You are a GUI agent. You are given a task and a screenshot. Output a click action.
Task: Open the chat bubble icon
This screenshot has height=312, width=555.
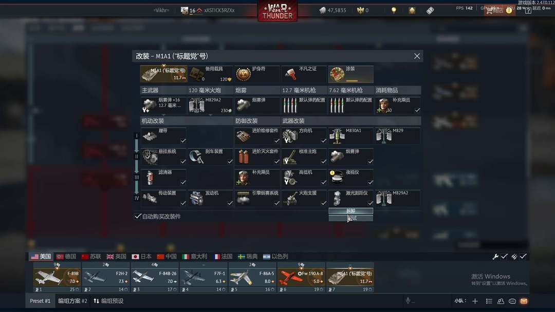(512, 301)
